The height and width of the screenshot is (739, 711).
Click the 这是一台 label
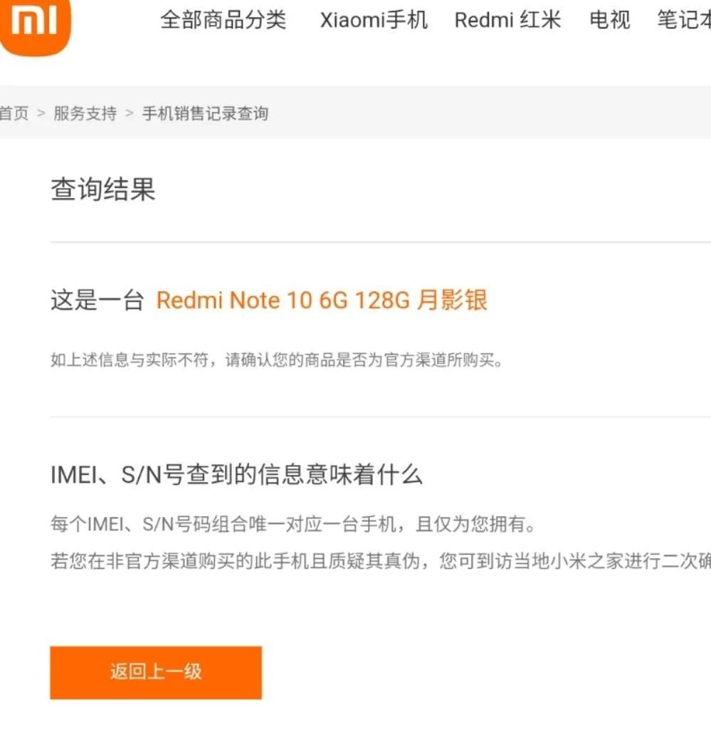(x=98, y=300)
